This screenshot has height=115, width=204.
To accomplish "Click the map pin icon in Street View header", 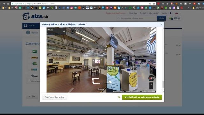I will [x=64, y=32].
